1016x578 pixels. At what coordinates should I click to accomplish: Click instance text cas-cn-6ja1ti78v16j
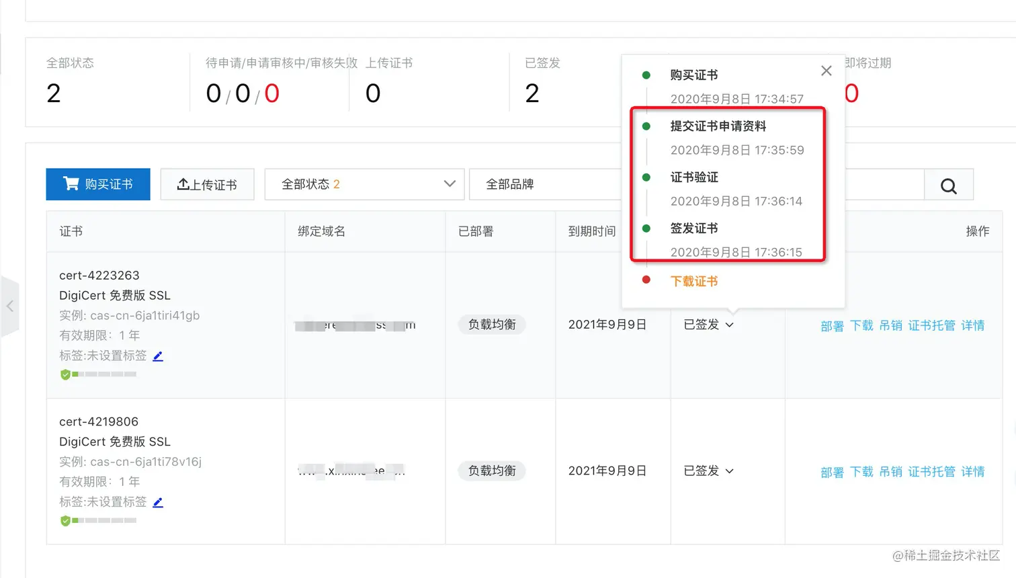click(x=146, y=462)
